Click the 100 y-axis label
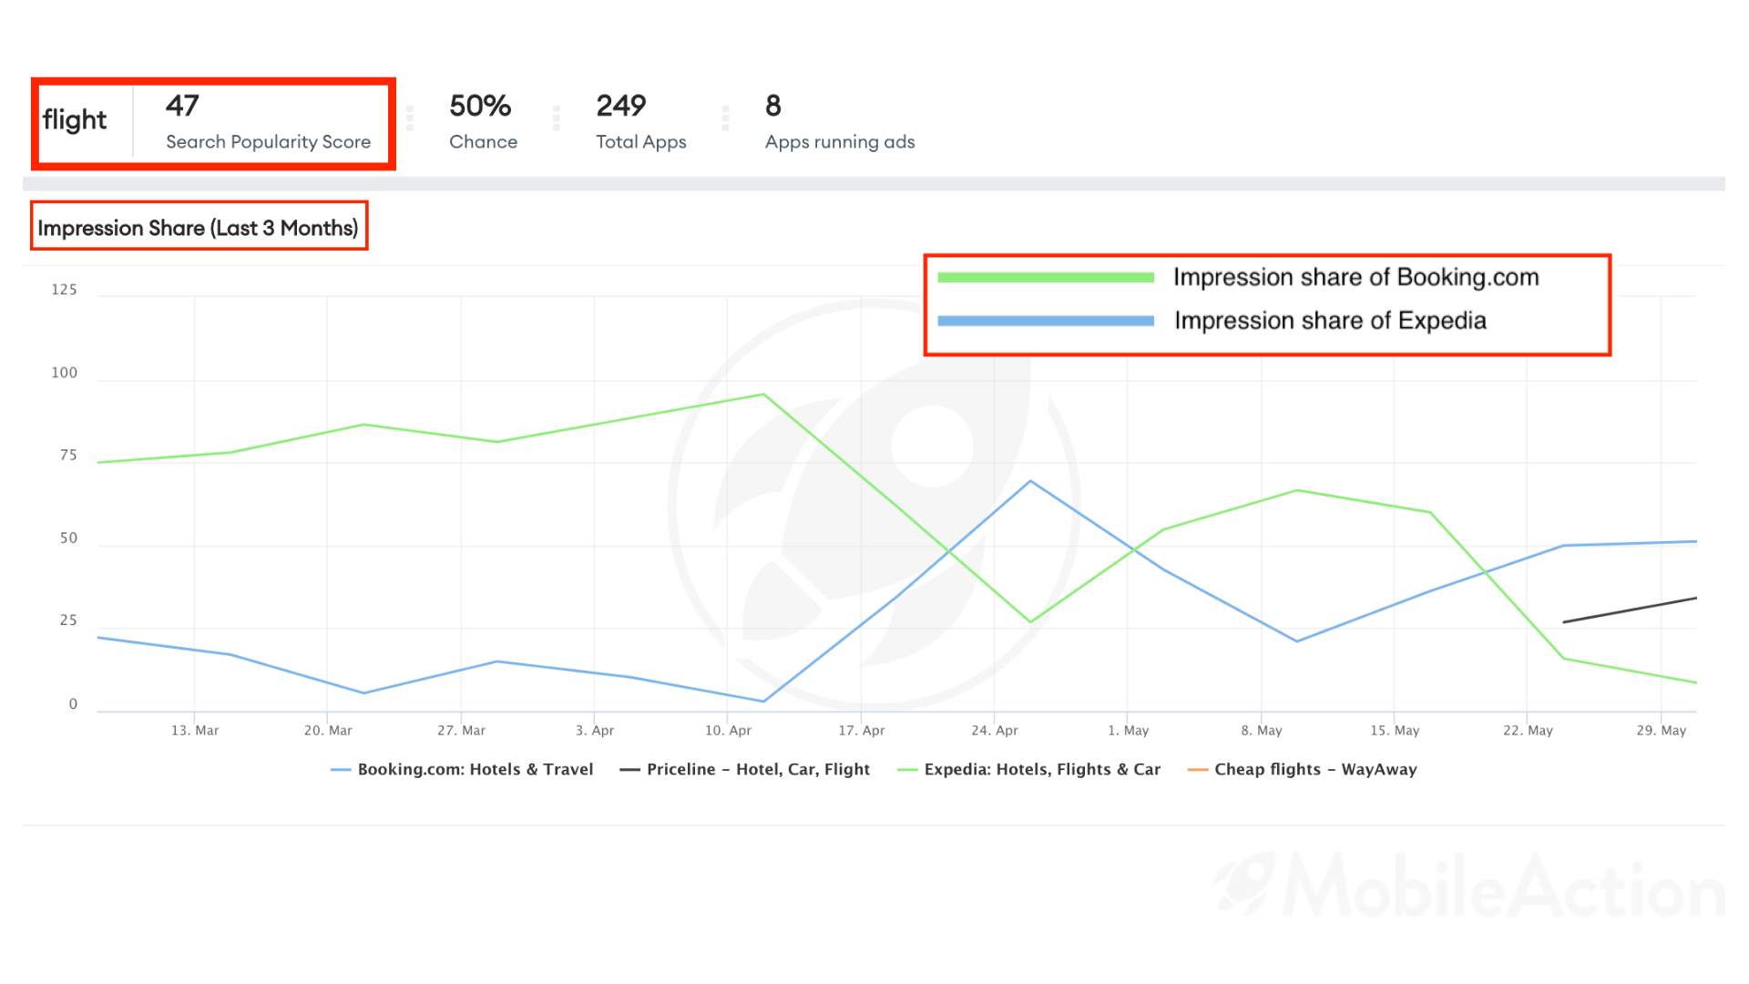 [x=64, y=373]
